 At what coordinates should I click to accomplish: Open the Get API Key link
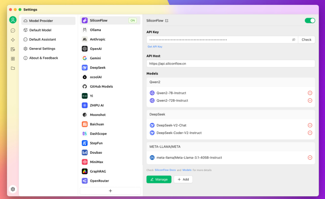155,47
